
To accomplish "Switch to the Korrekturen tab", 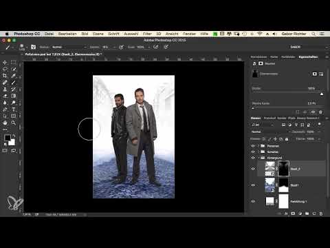I will pos(258,56).
